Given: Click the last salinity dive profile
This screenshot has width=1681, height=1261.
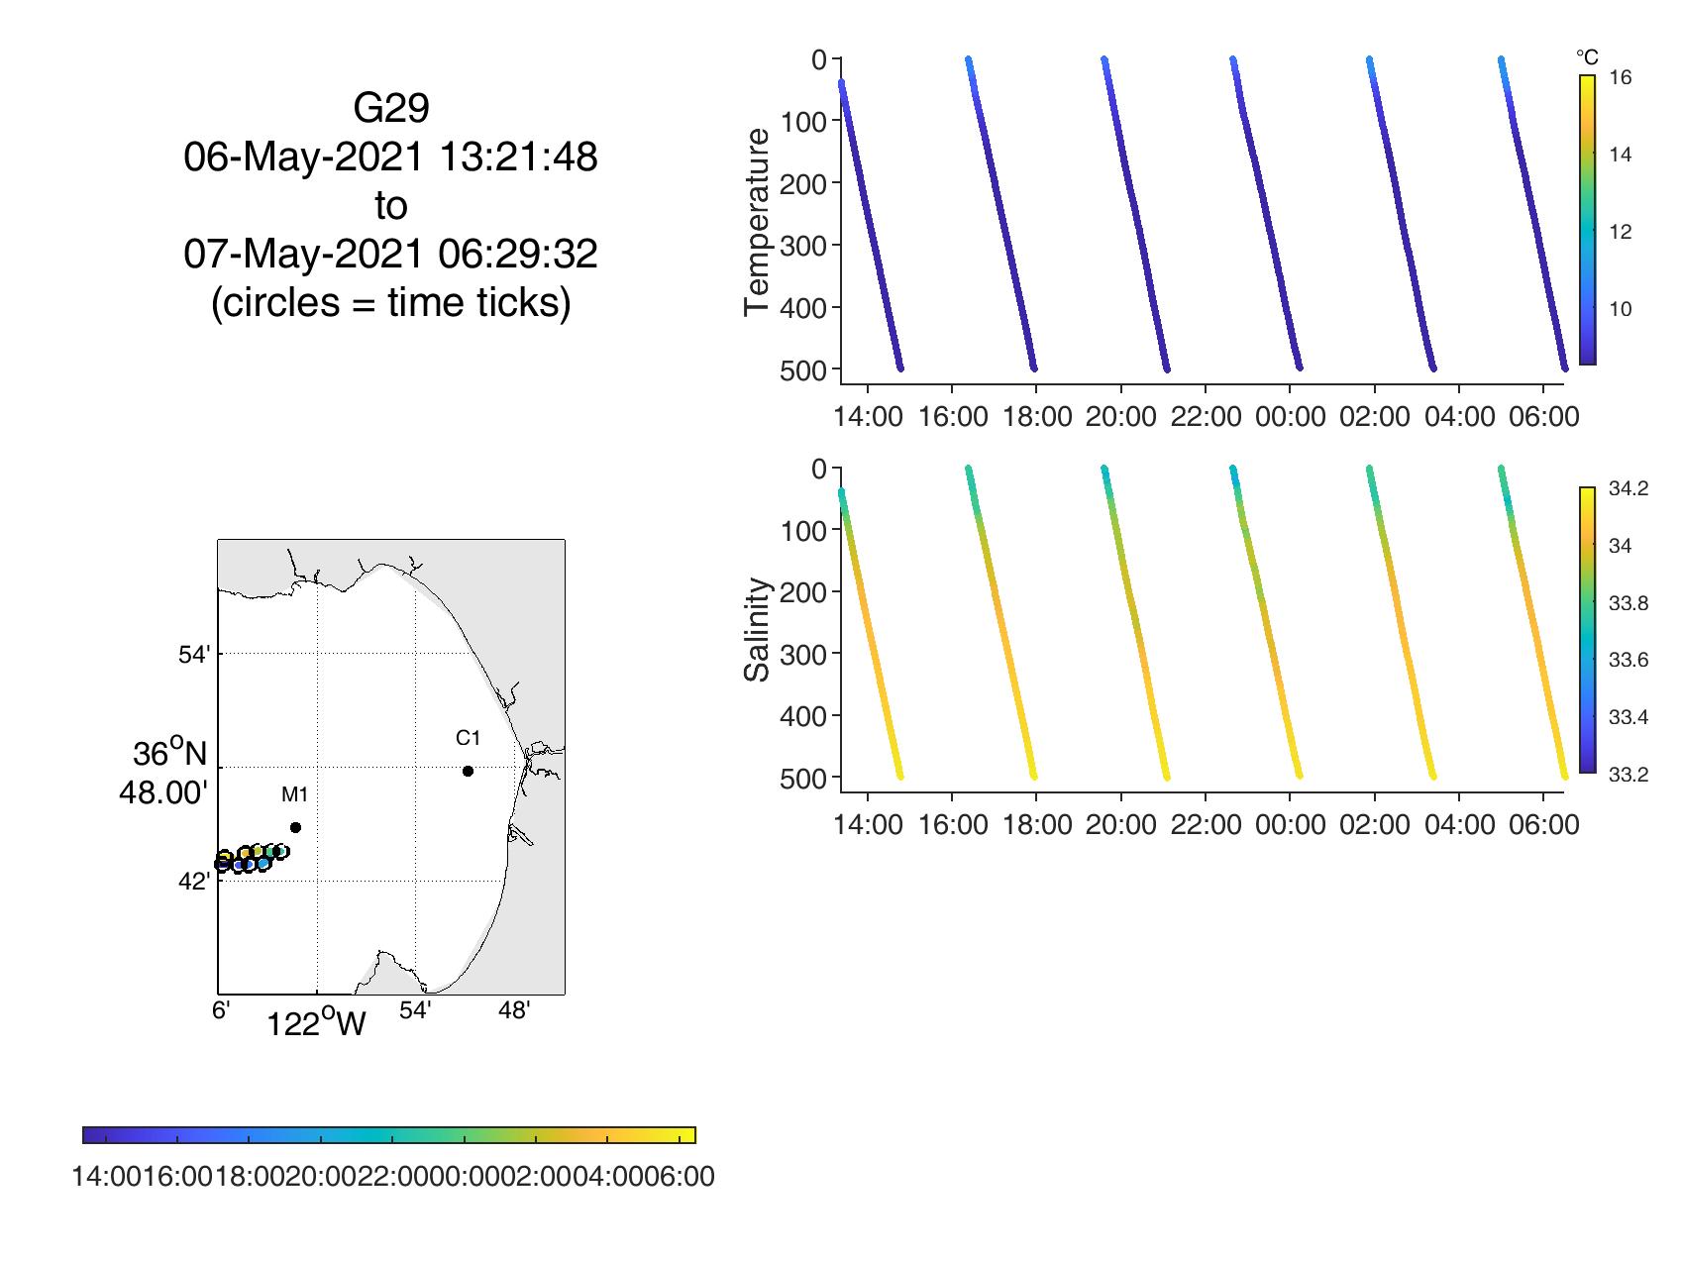Looking at the screenshot, I should (1533, 622).
